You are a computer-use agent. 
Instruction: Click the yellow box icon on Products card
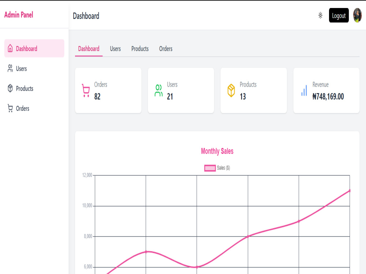click(231, 90)
